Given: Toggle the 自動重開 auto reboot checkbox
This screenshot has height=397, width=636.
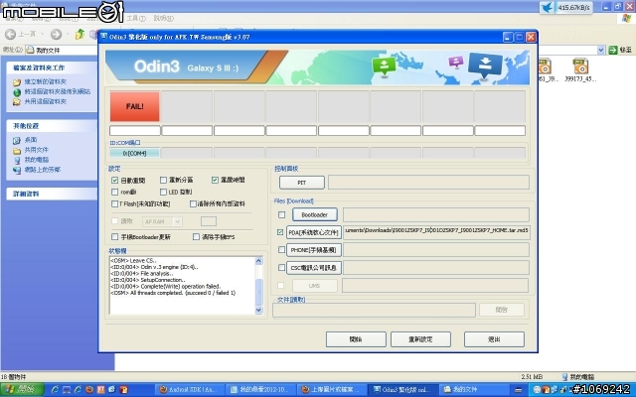Looking at the screenshot, I should [x=115, y=181].
